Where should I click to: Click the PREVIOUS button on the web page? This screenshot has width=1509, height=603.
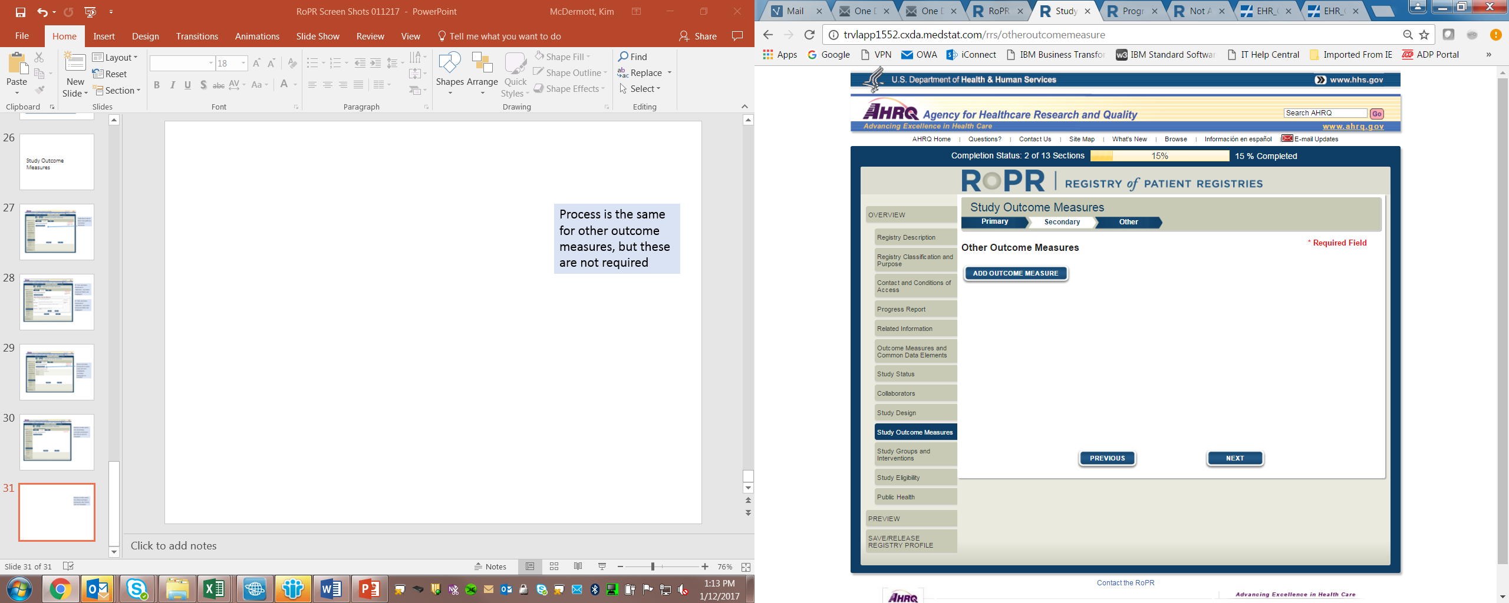(x=1107, y=458)
